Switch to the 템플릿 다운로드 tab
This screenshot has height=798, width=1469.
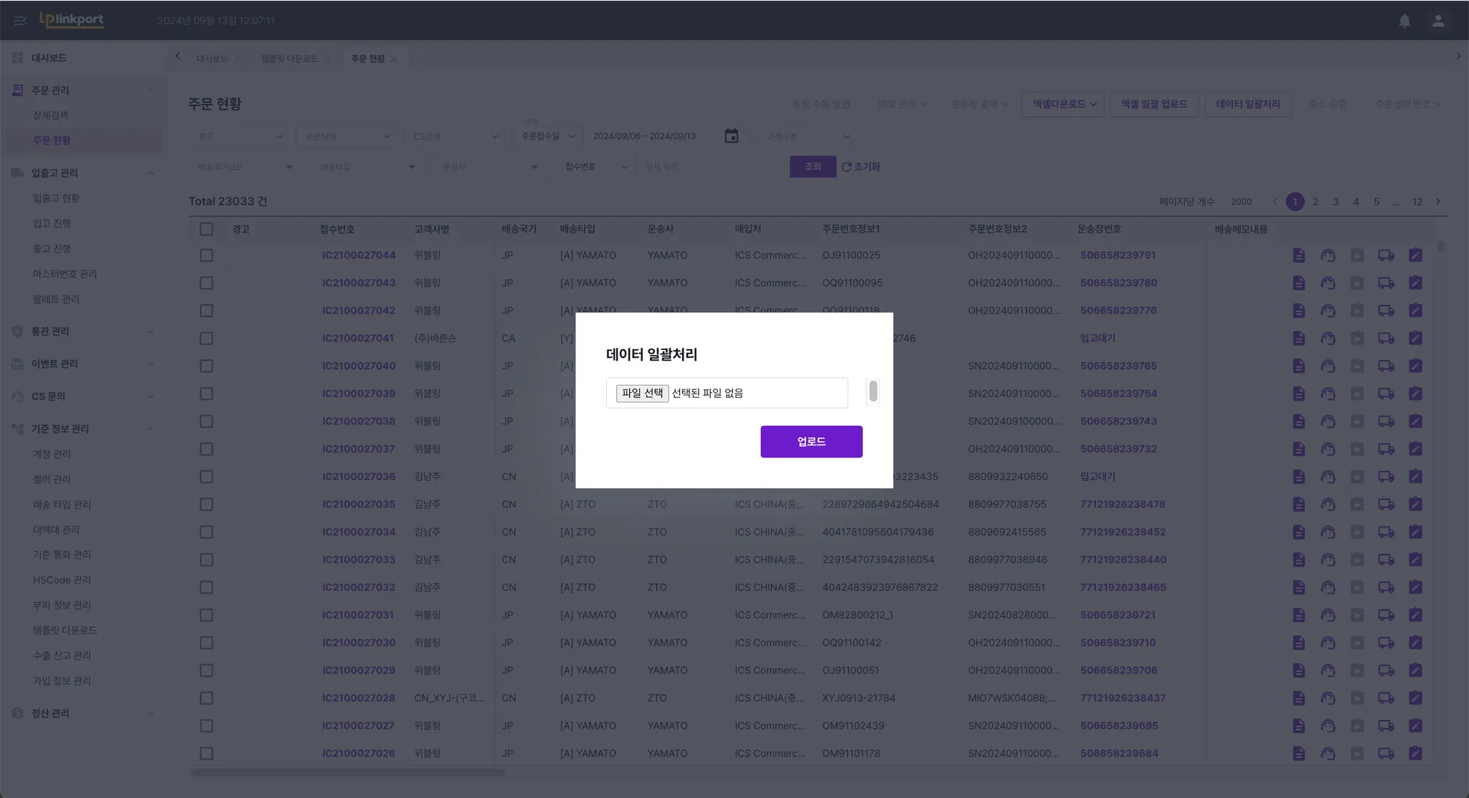point(290,59)
